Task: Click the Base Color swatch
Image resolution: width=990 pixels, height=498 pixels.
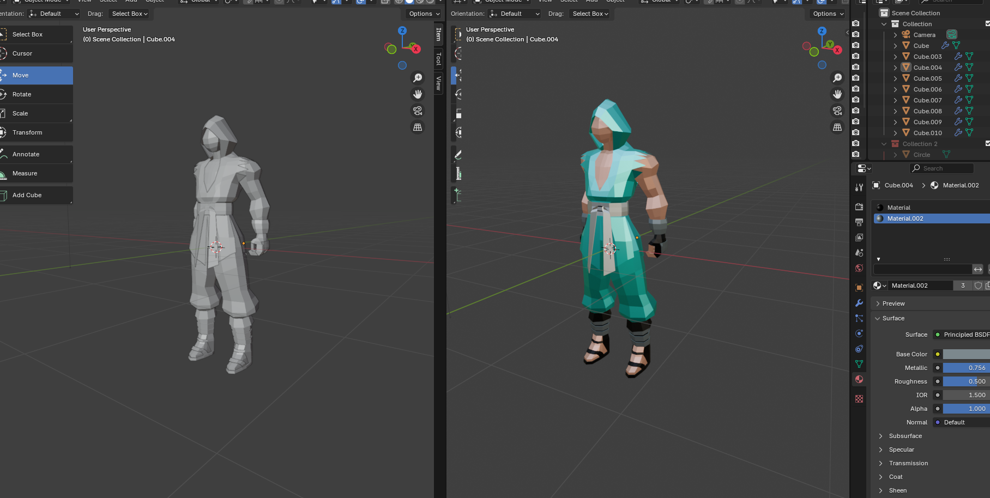Action: point(966,354)
